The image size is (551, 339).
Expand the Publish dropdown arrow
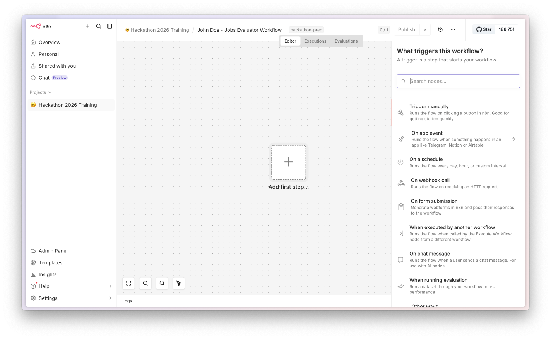[425, 30]
